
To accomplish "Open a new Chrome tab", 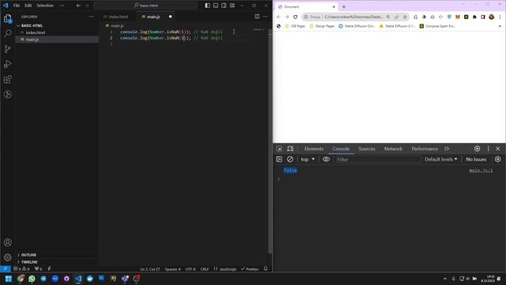I will (x=344, y=6).
